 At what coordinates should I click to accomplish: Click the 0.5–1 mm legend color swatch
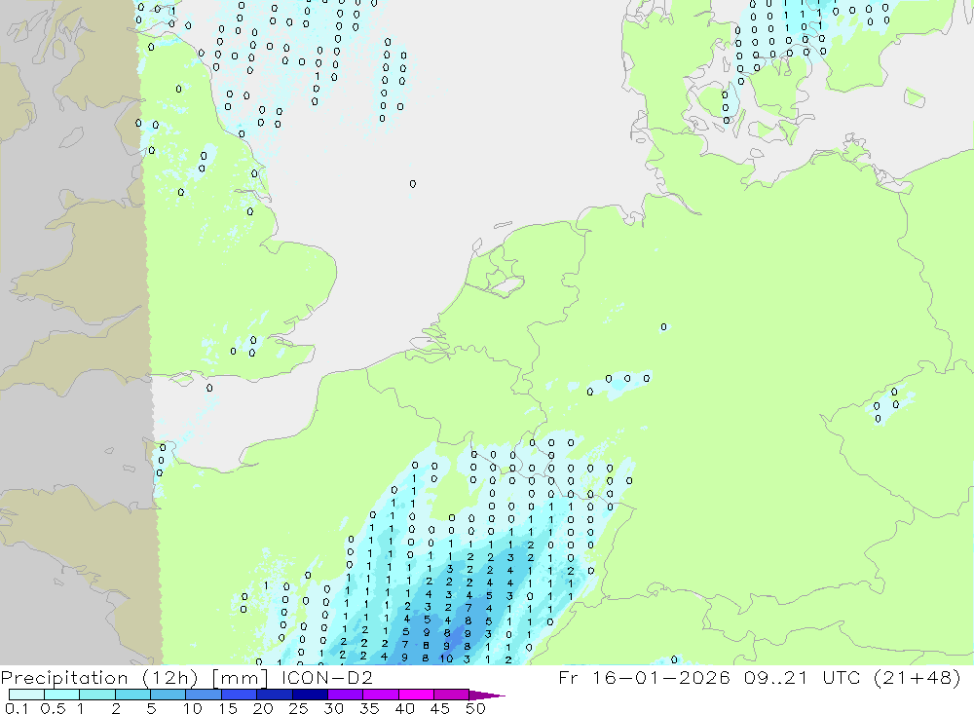click(x=61, y=695)
